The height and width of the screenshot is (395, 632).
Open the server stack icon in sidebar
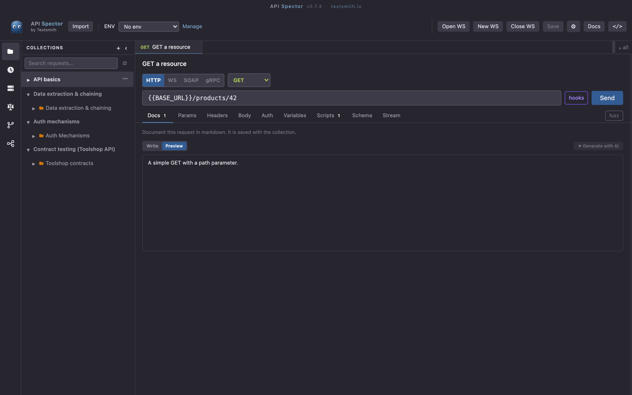pyautogui.click(x=10, y=88)
